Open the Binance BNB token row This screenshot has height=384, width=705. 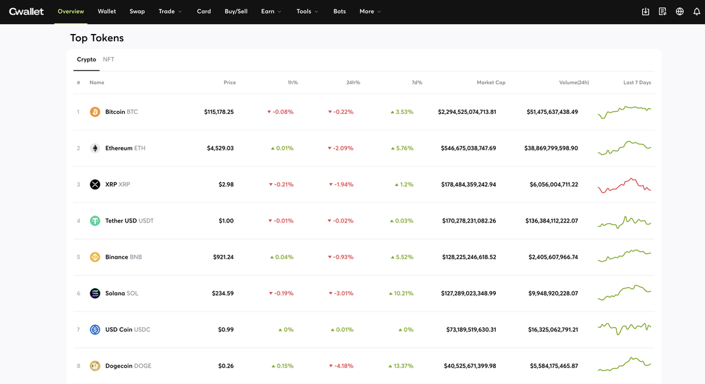[364, 257]
